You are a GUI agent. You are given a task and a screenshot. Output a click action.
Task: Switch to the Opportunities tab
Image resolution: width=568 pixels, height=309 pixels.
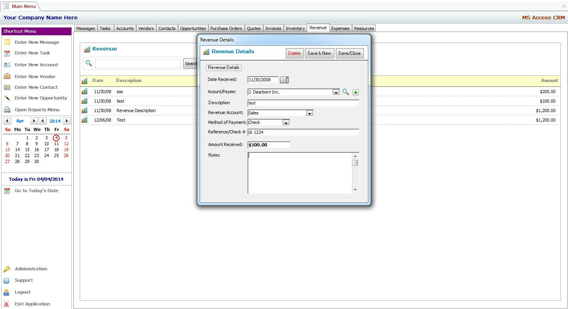[193, 28]
